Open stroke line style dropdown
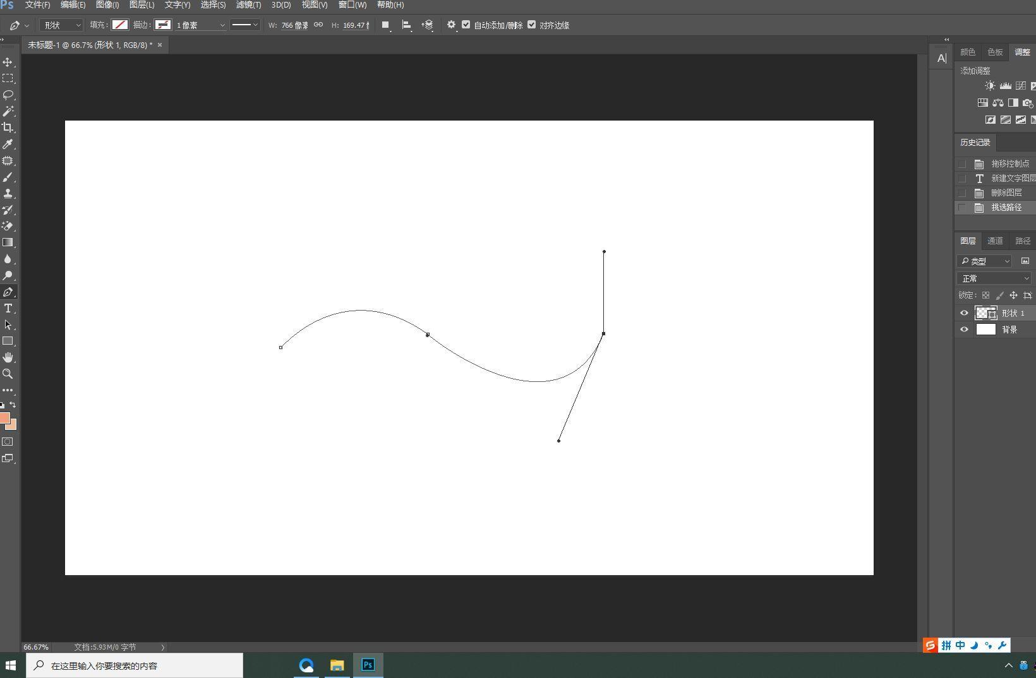This screenshot has width=1036, height=678. pyautogui.click(x=244, y=25)
